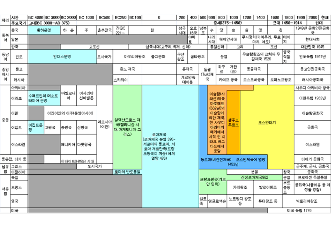Image resolution: width=335 pixels, height=251 pixels.
Task: Select the '몽고인민공화국' cell
Action: (312, 69)
